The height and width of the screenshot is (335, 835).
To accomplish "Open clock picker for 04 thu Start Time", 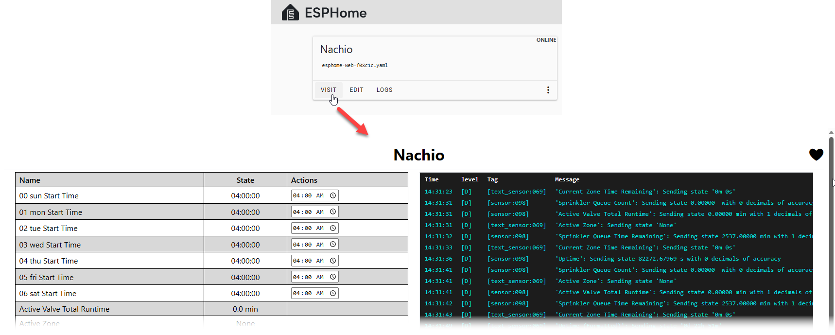I will point(333,261).
